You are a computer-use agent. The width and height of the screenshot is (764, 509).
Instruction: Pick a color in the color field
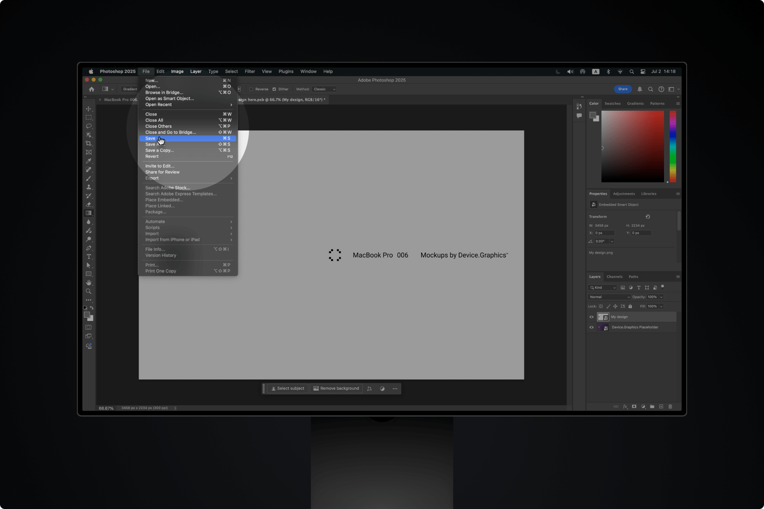tap(632, 147)
